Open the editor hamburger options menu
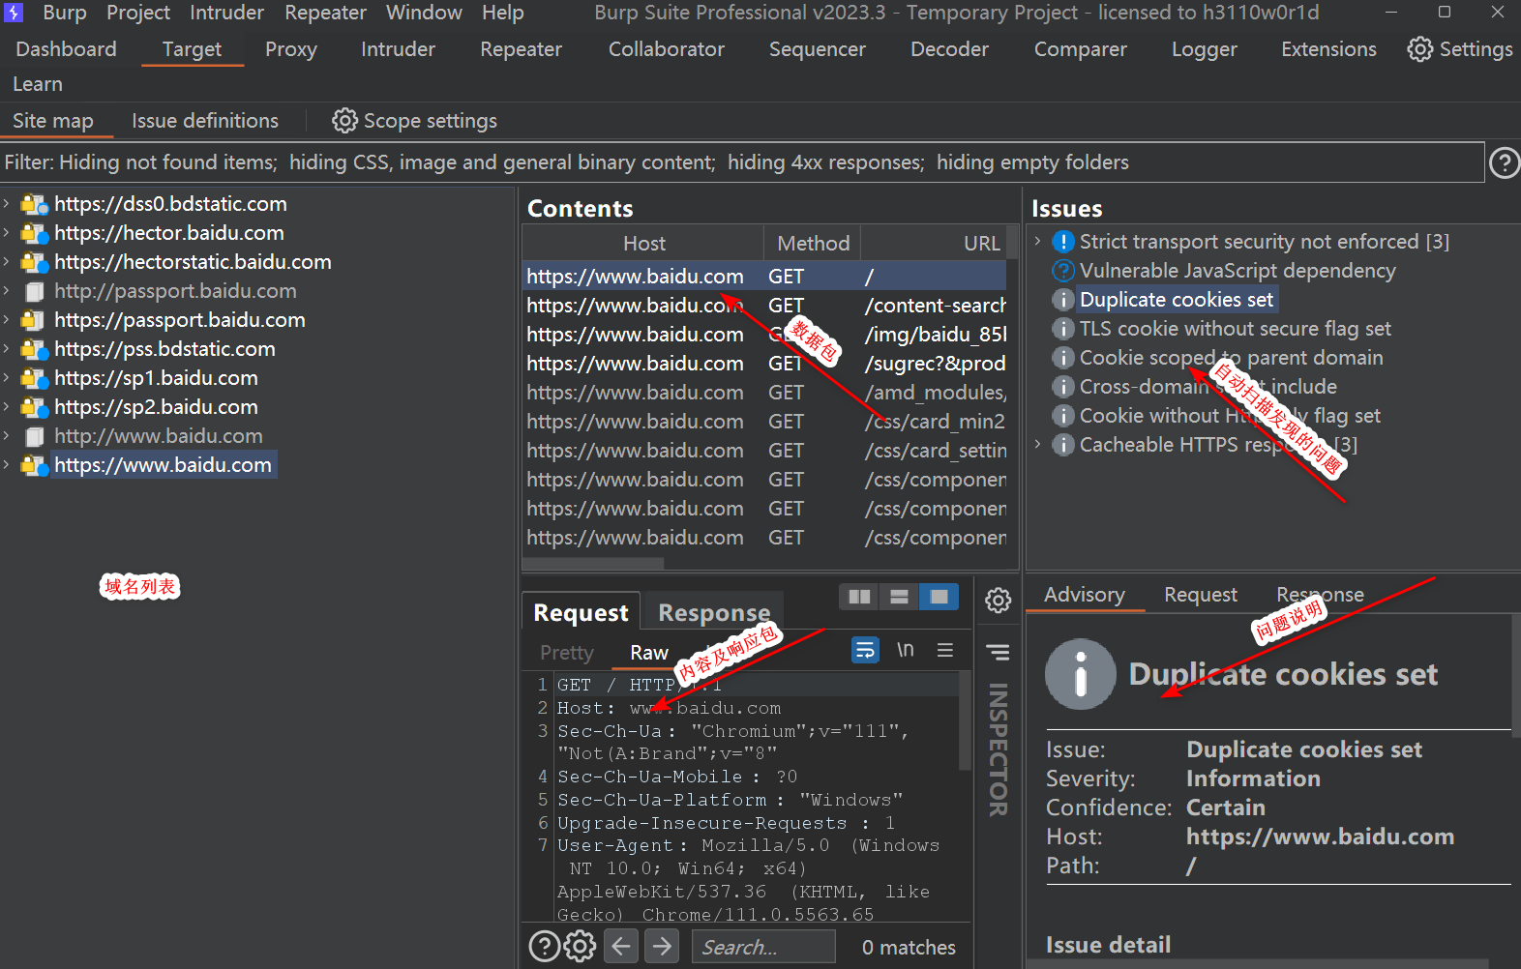The image size is (1521, 969). 945,651
